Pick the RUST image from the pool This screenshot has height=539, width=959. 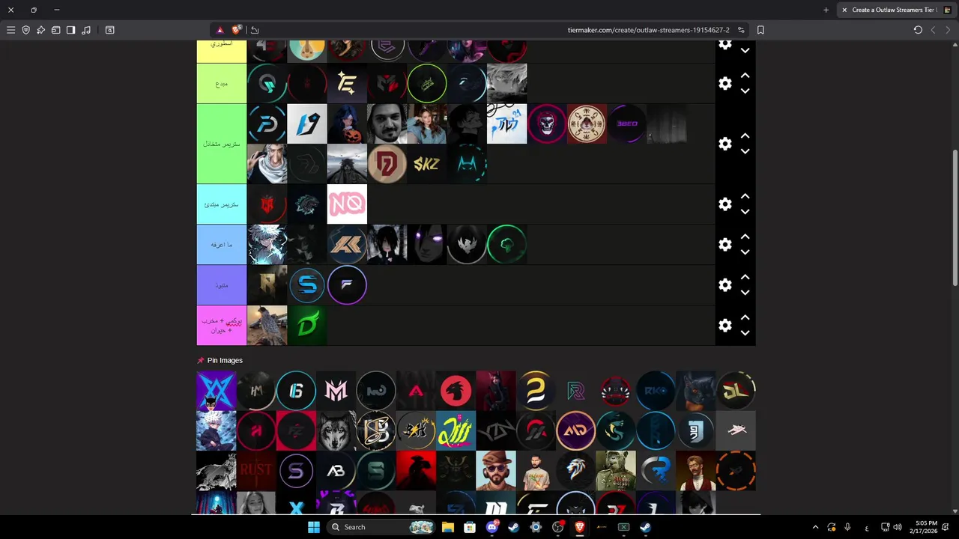tap(256, 471)
